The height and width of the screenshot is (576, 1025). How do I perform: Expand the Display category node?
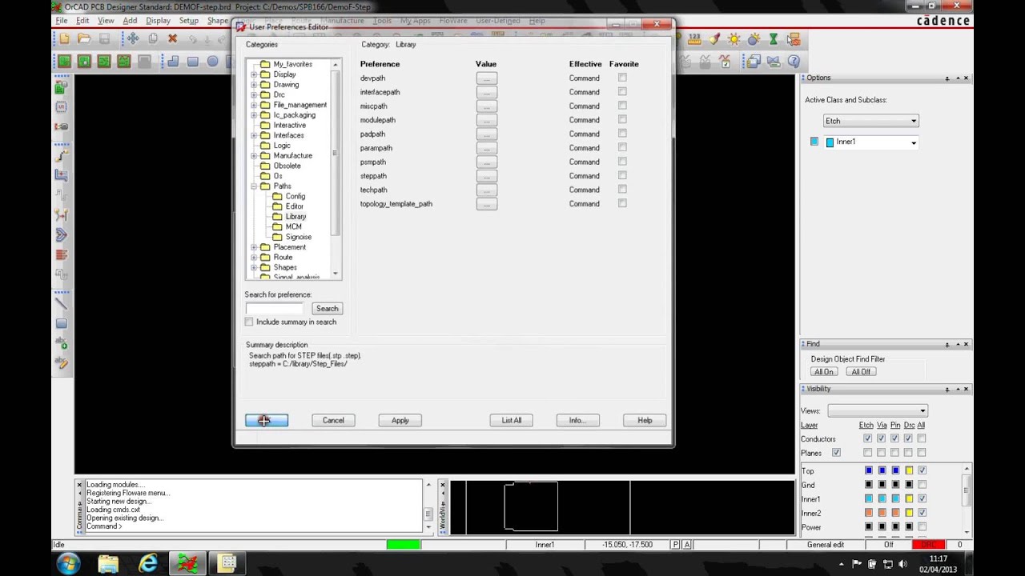254,74
